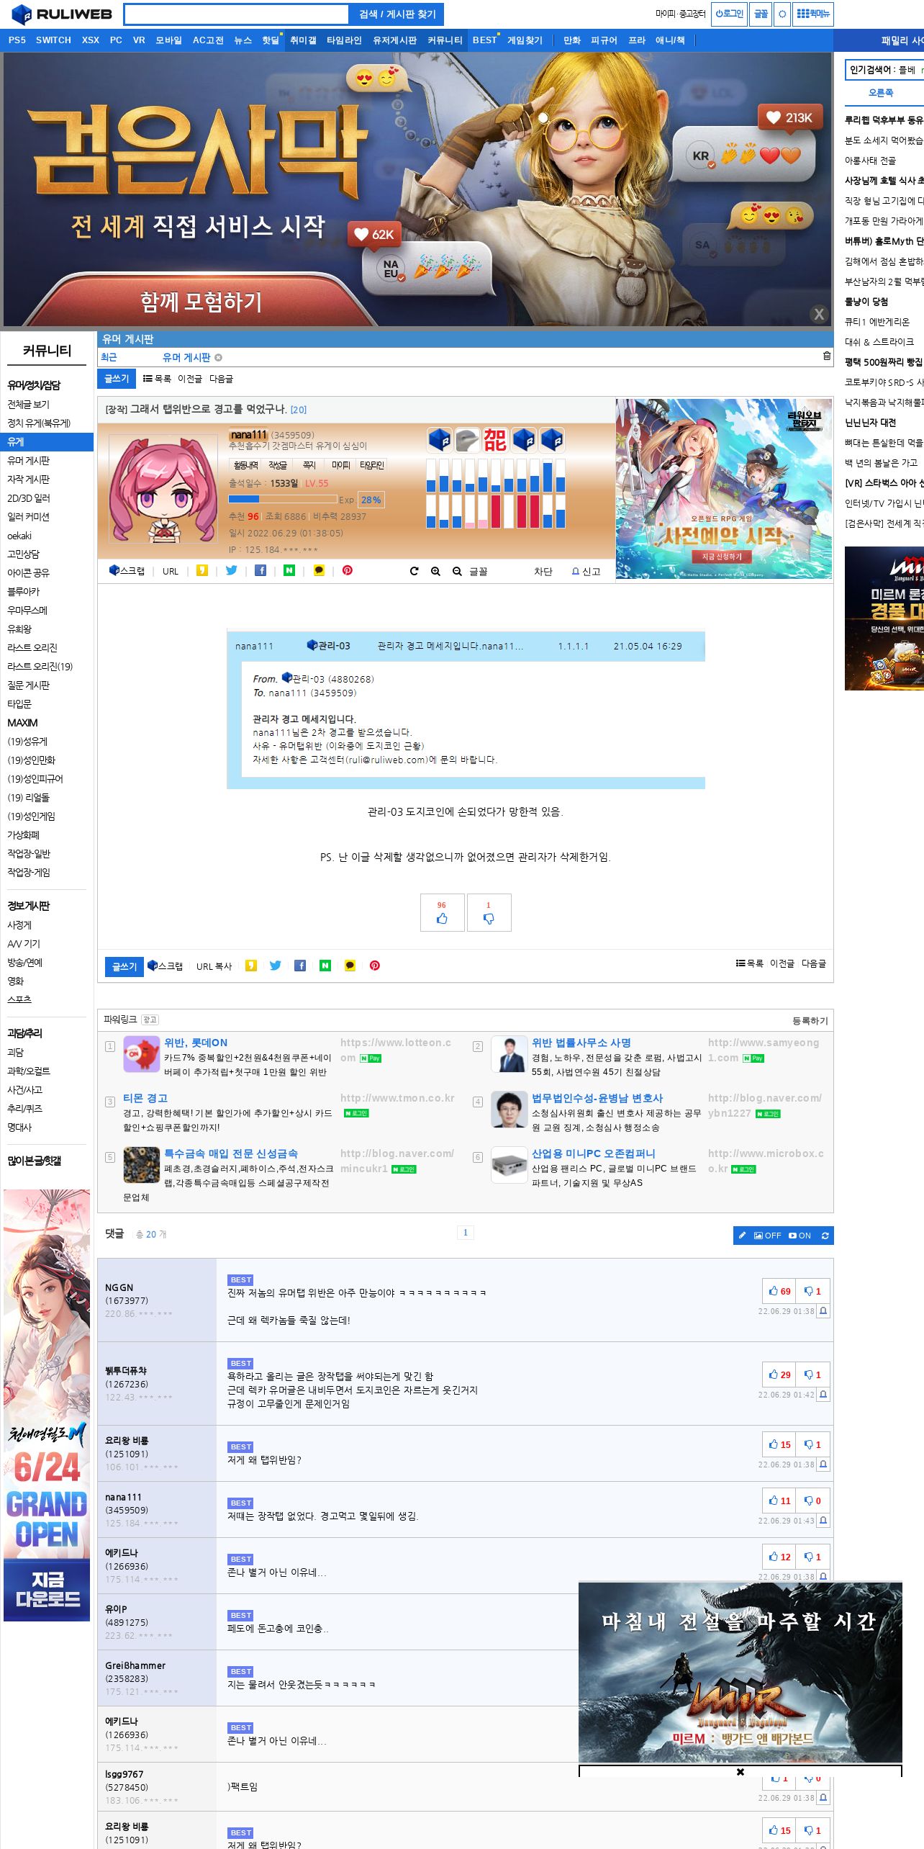Image resolution: width=924 pixels, height=1849 pixels.
Task: Click 스크랩 icon under author profile
Action: [127, 570]
